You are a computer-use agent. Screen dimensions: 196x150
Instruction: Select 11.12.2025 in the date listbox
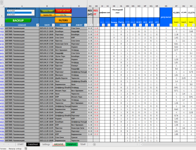point(19,13)
